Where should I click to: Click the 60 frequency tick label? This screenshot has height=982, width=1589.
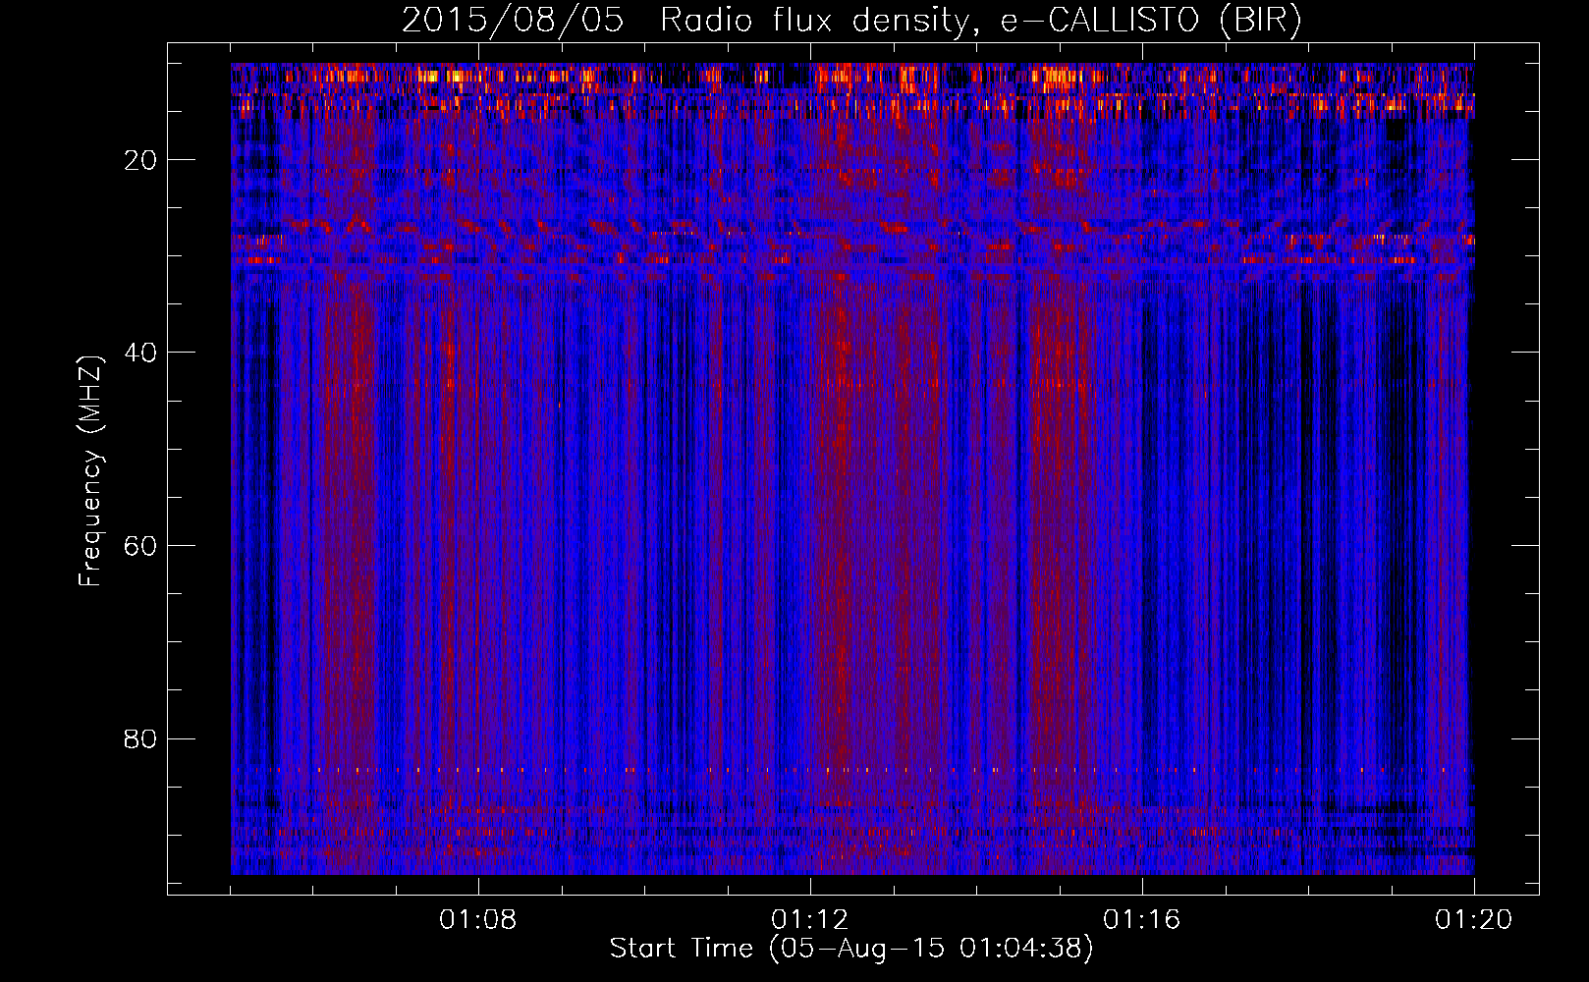point(140,546)
